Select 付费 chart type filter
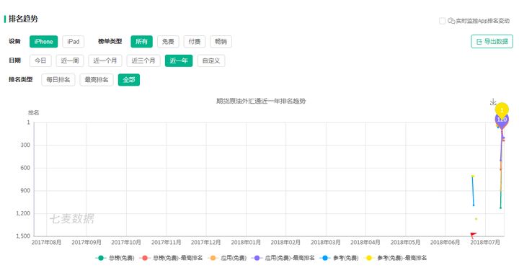 coord(195,41)
